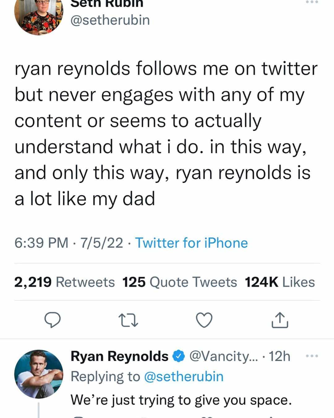The width and height of the screenshot is (334, 418).
Task: View the 2,219 Retweets list
Action: (x=64, y=282)
